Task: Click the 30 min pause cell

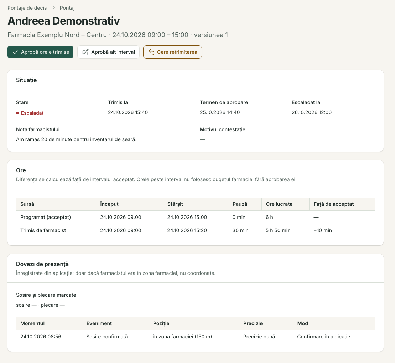Action: click(x=240, y=230)
